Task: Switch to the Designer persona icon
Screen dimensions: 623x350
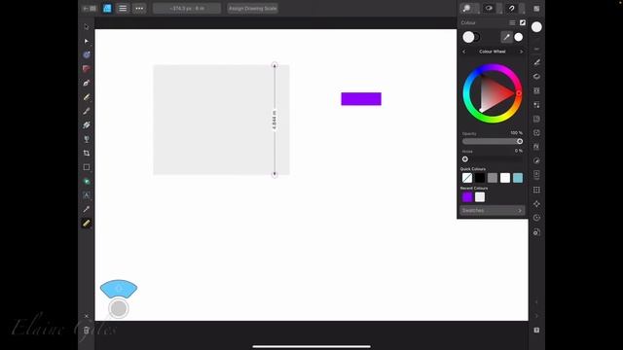Action: tap(107, 9)
